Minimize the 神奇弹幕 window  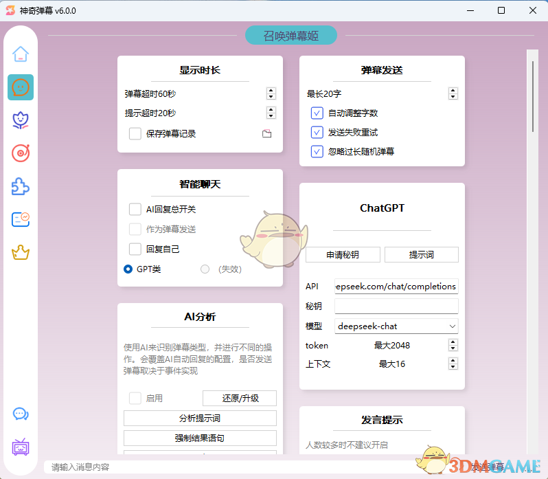pyautogui.click(x=470, y=10)
